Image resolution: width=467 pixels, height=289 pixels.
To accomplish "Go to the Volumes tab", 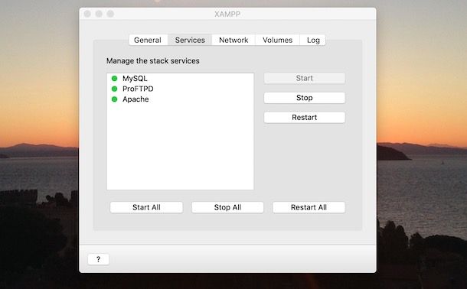I will (x=278, y=40).
